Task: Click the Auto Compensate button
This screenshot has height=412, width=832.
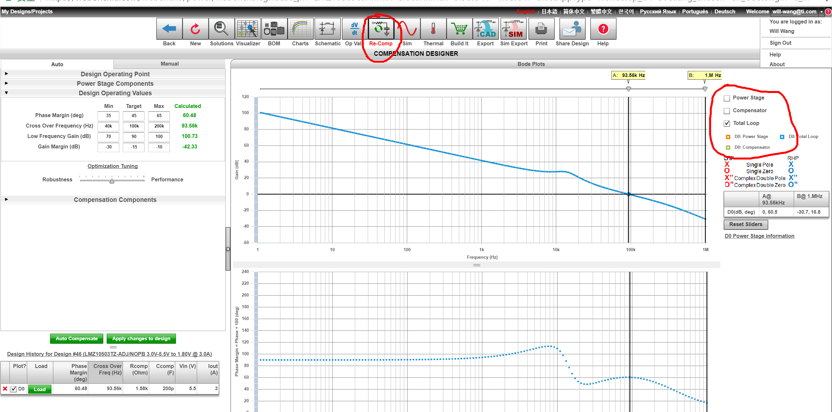Action: [76, 339]
